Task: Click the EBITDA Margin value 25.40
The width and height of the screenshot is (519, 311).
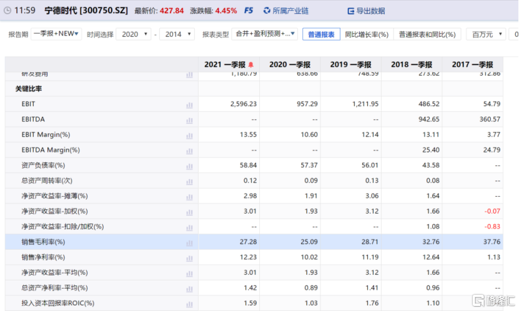Action: (x=431, y=150)
